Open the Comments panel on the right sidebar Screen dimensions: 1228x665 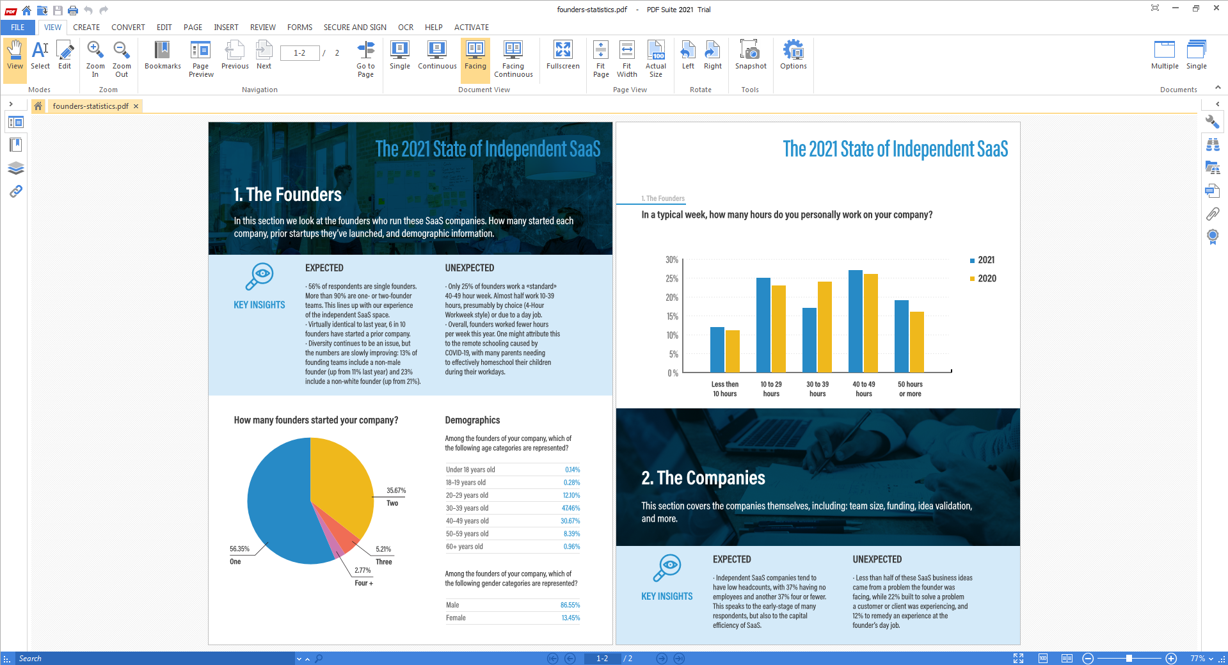[1213, 191]
